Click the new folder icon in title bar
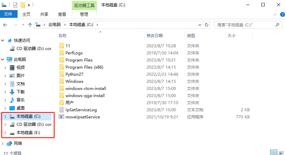The width and height of the screenshot is (286, 155). click(x=23, y=5)
